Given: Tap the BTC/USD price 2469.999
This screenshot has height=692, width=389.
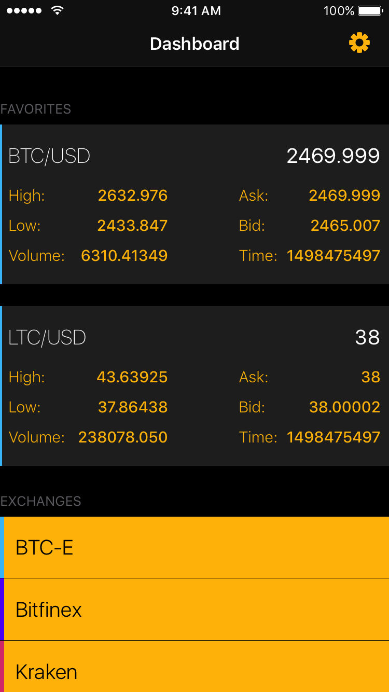Looking at the screenshot, I should (x=333, y=156).
